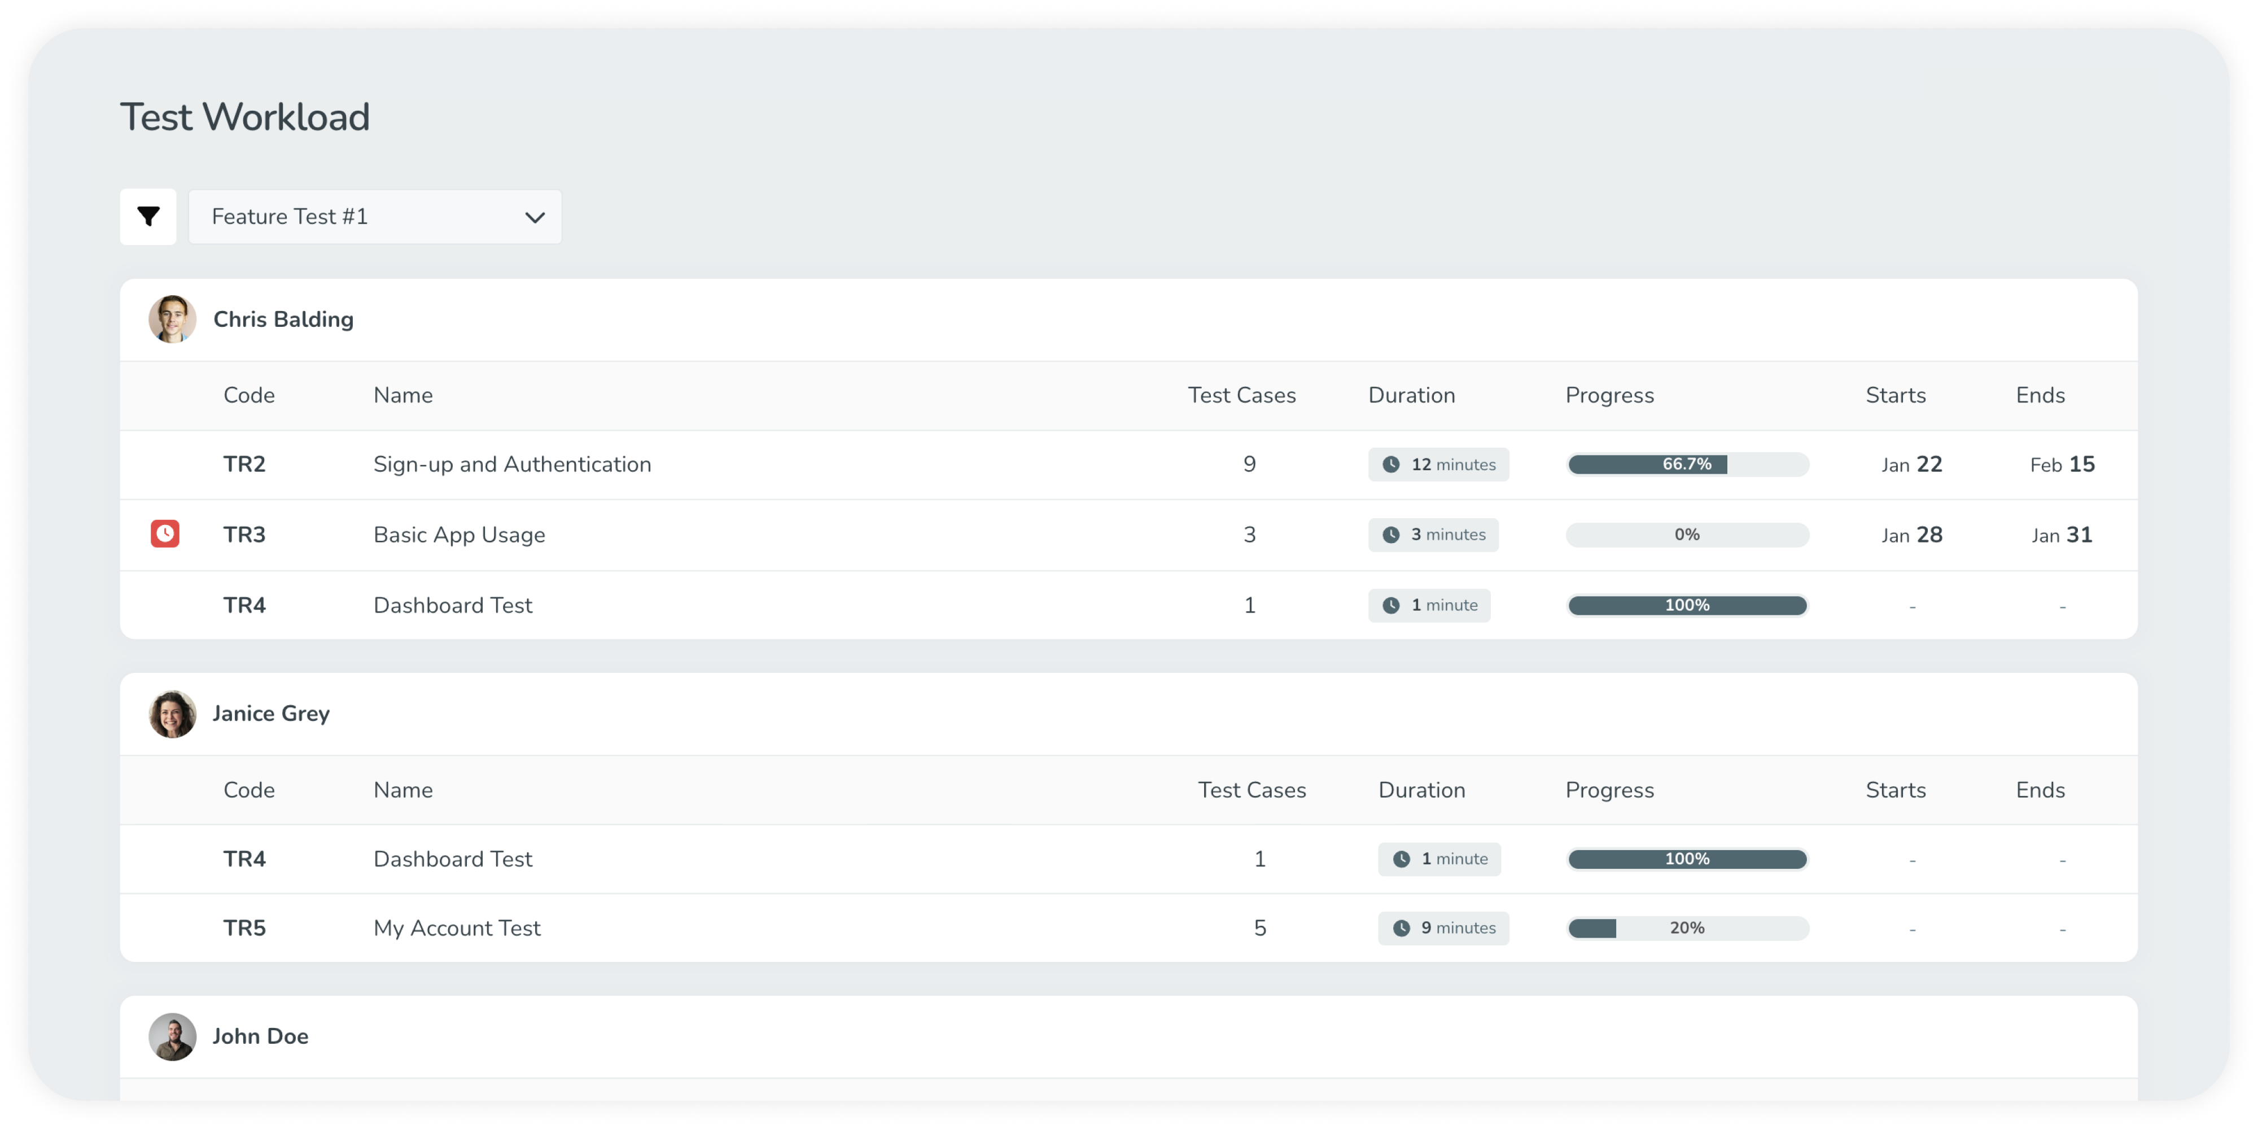Click the dropdown chevron arrow

pyautogui.click(x=535, y=217)
